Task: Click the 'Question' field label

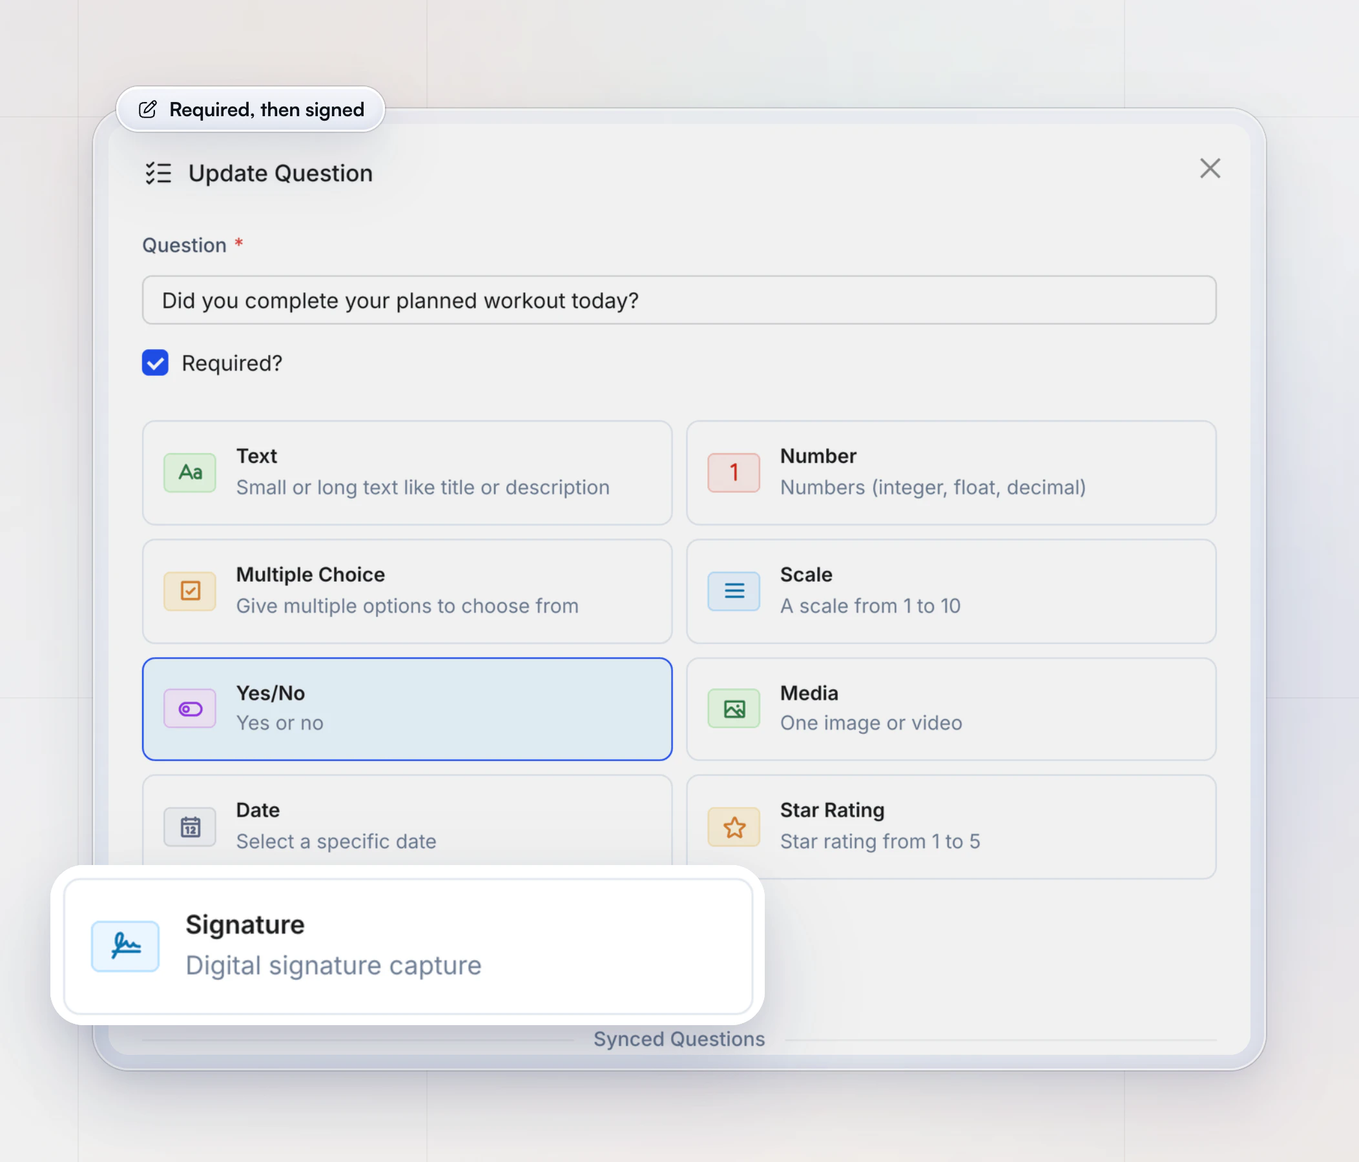Action: 184,245
